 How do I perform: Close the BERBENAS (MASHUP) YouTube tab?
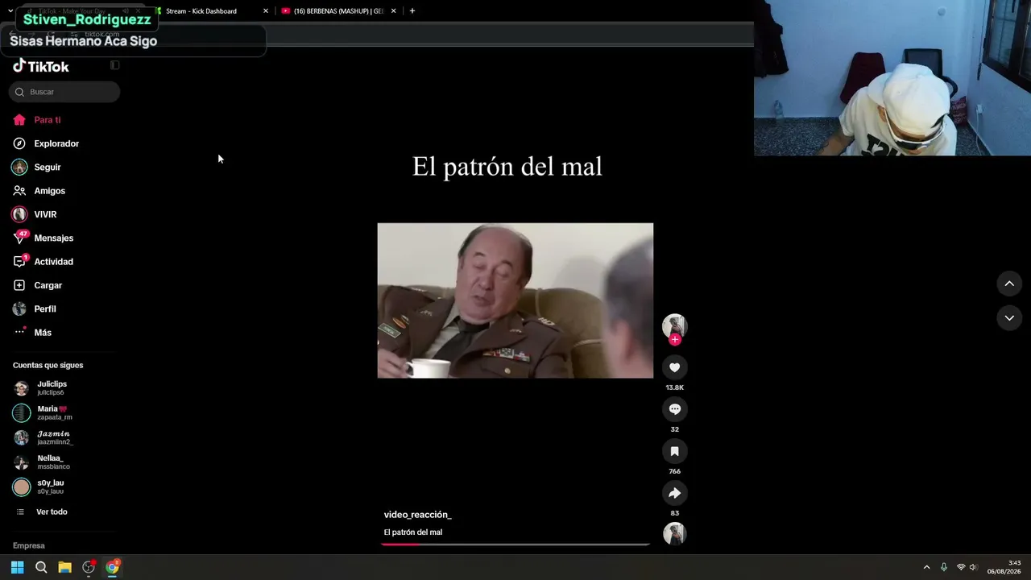click(x=394, y=11)
